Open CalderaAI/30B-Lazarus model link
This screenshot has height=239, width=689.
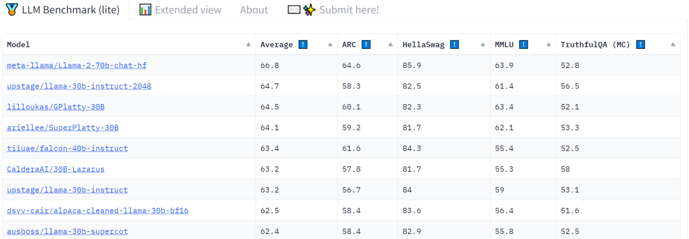[x=56, y=169]
